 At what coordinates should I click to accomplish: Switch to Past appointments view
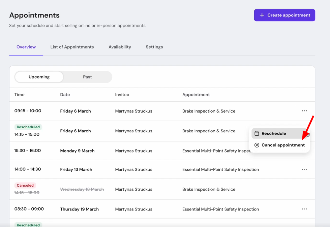point(87,77)
